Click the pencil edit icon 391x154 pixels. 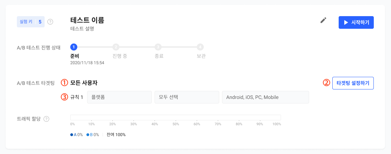[323, 20]
